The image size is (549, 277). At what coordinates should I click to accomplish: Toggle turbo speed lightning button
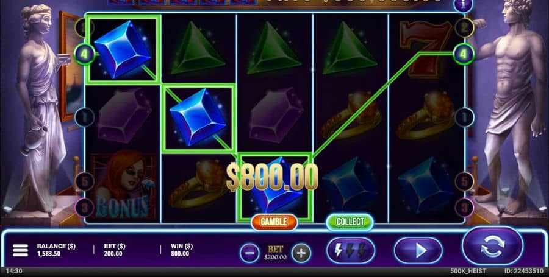[x=351, y=250]
